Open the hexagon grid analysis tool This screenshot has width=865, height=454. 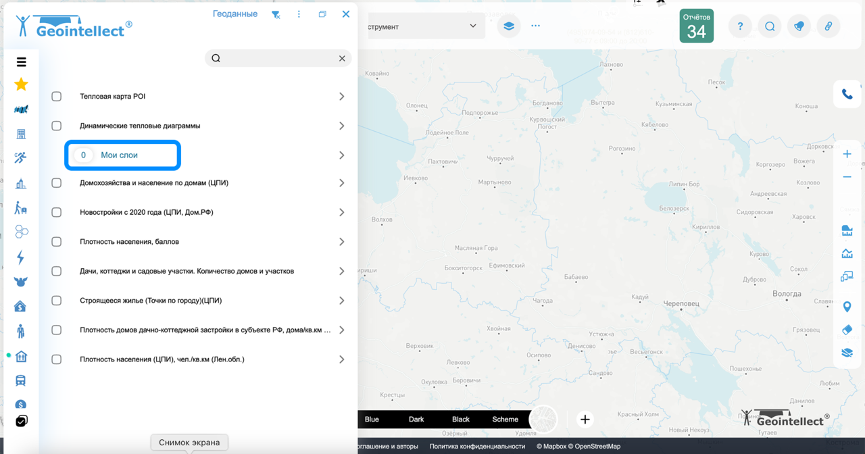coord(20,232)
